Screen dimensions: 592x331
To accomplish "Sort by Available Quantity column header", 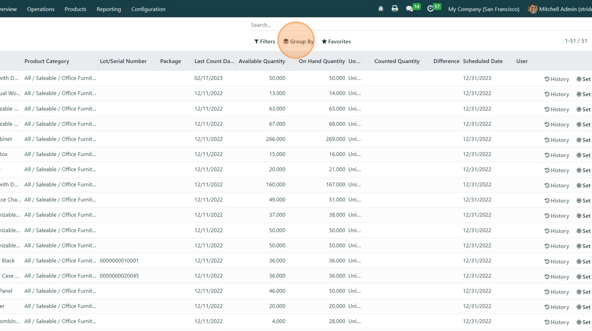I will click(262, 61).
